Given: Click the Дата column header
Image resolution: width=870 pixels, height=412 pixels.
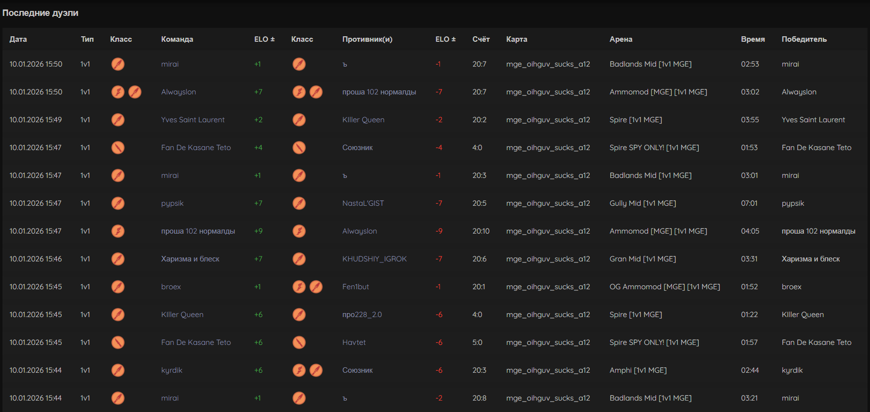Looking at the screenshot, I should [18, 39].
